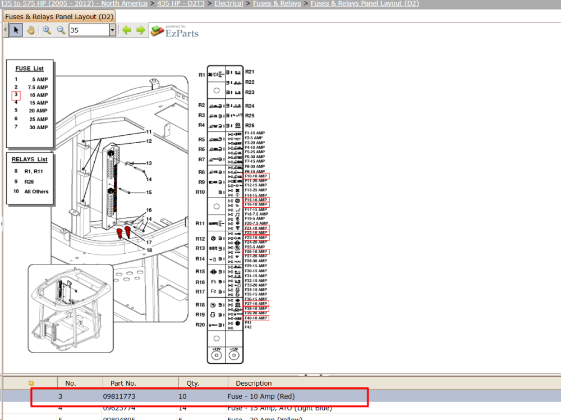Click the cab frame inset thumbnail
Image resolution: width=561 pixels, height=420 pixels.
[x=71, y=308]
